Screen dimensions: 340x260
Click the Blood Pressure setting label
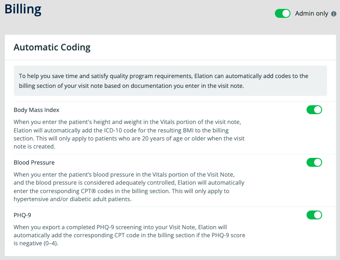click(34, 162)
